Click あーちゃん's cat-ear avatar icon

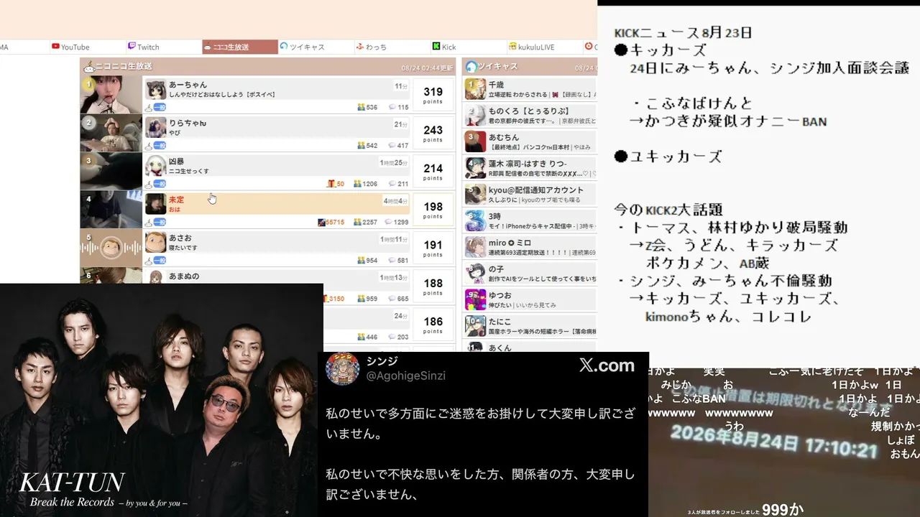(156, 90)
